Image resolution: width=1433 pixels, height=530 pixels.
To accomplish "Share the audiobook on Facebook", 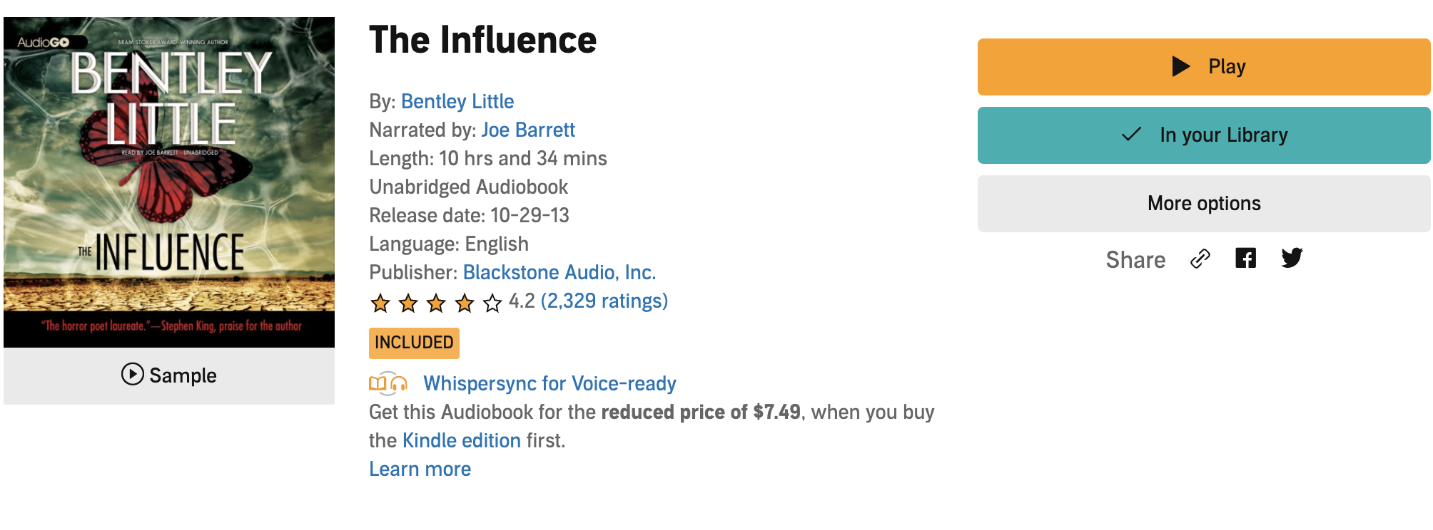I will point(1245,258).
